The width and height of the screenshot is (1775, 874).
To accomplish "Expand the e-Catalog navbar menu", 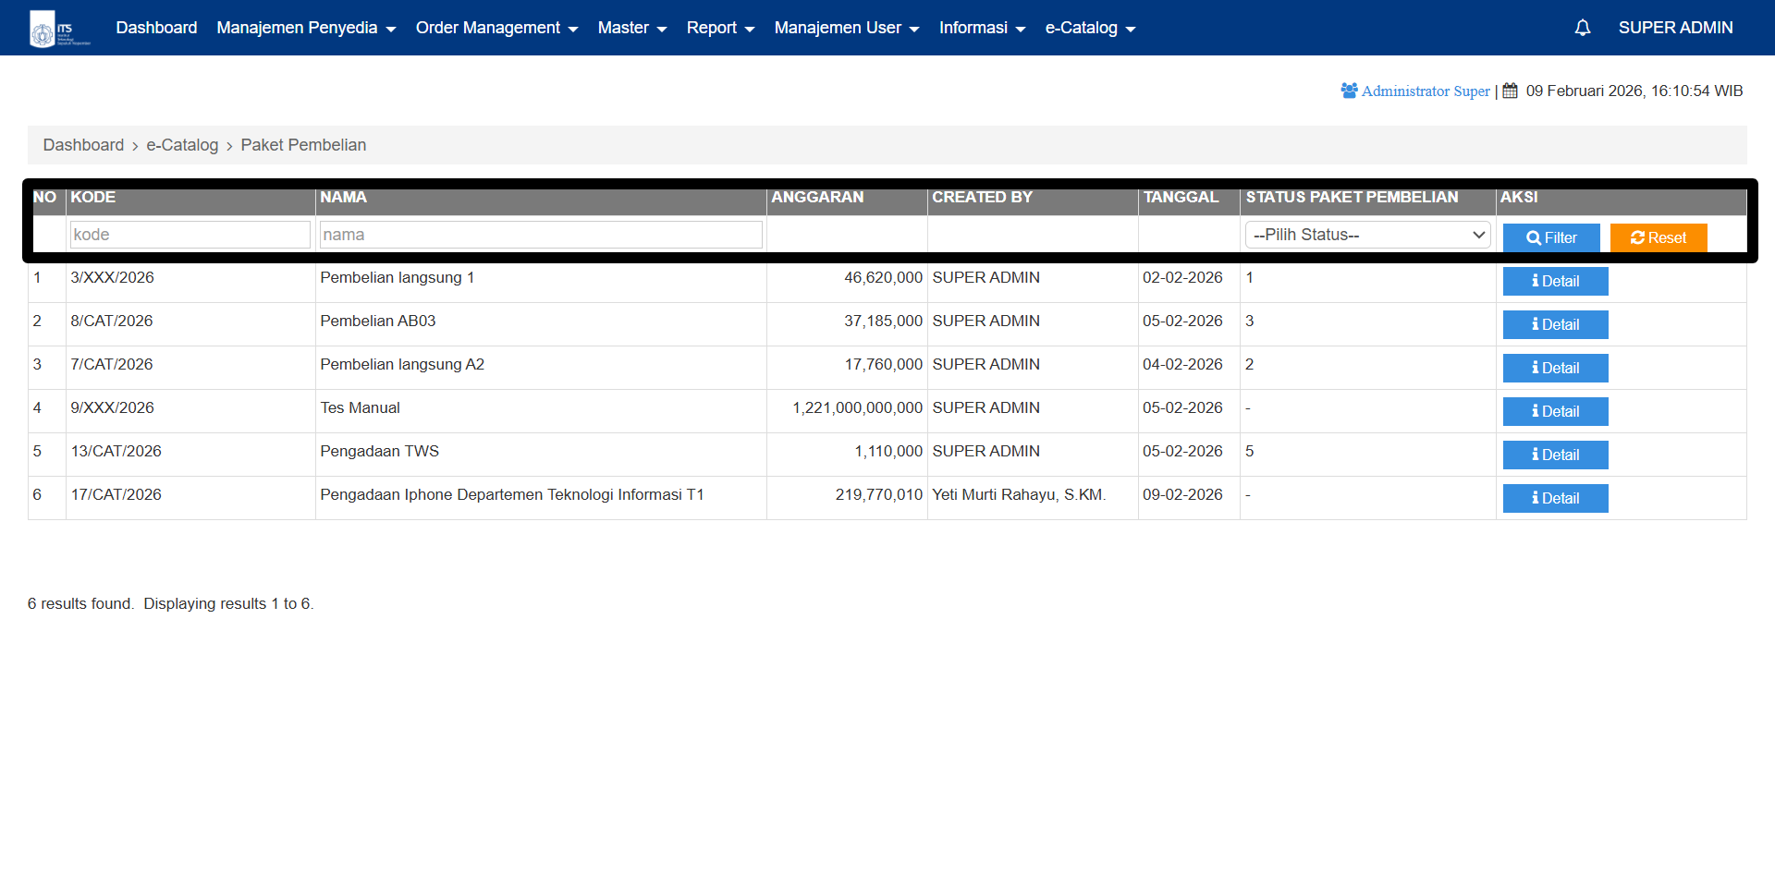I will [x=1090, y=28].
